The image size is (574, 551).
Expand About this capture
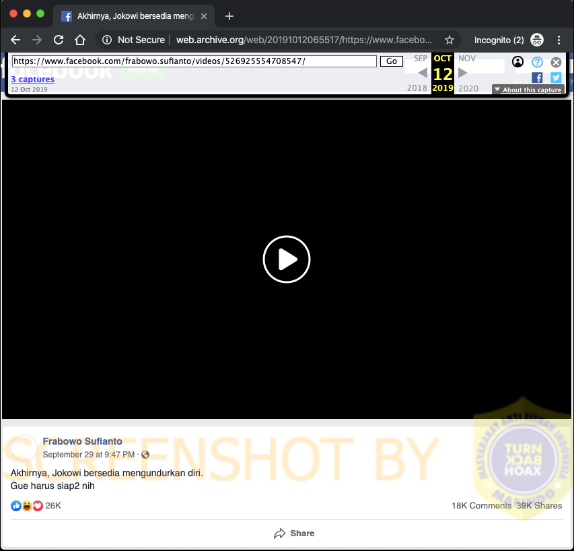[528, 90]
